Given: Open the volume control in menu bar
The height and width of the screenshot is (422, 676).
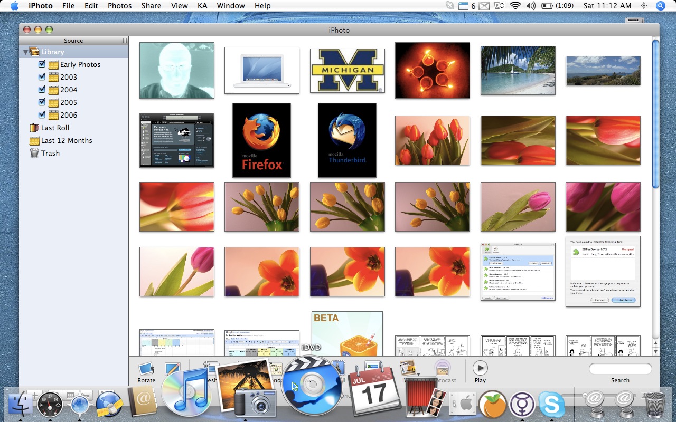Looking at the screenshot, I should point(531,6).
